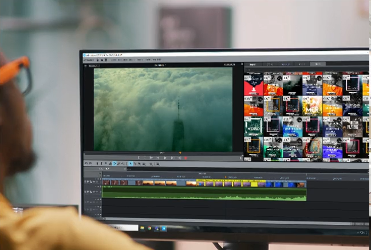Set the range start bracket marker
Screen dimensions: 371x250
[x=139, y=158]
